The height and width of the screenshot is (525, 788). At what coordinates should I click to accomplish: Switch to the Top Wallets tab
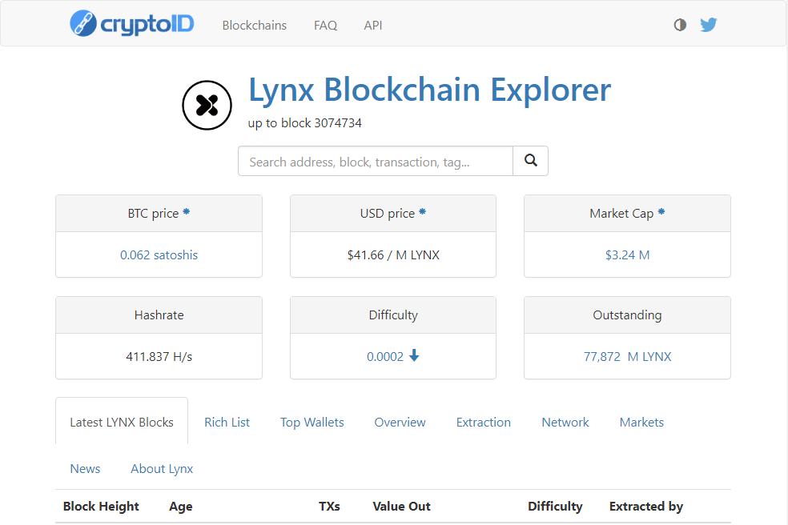tap(312, 422)
